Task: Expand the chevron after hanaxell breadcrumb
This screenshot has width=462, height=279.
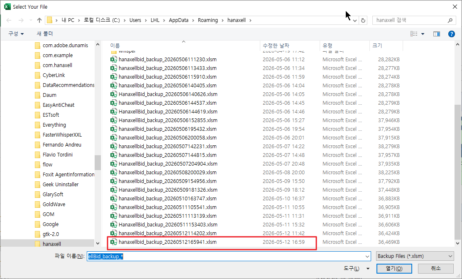Action: click(x=250, y=20)
